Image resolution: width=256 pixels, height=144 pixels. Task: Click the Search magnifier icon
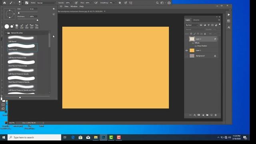pos(157,3)
